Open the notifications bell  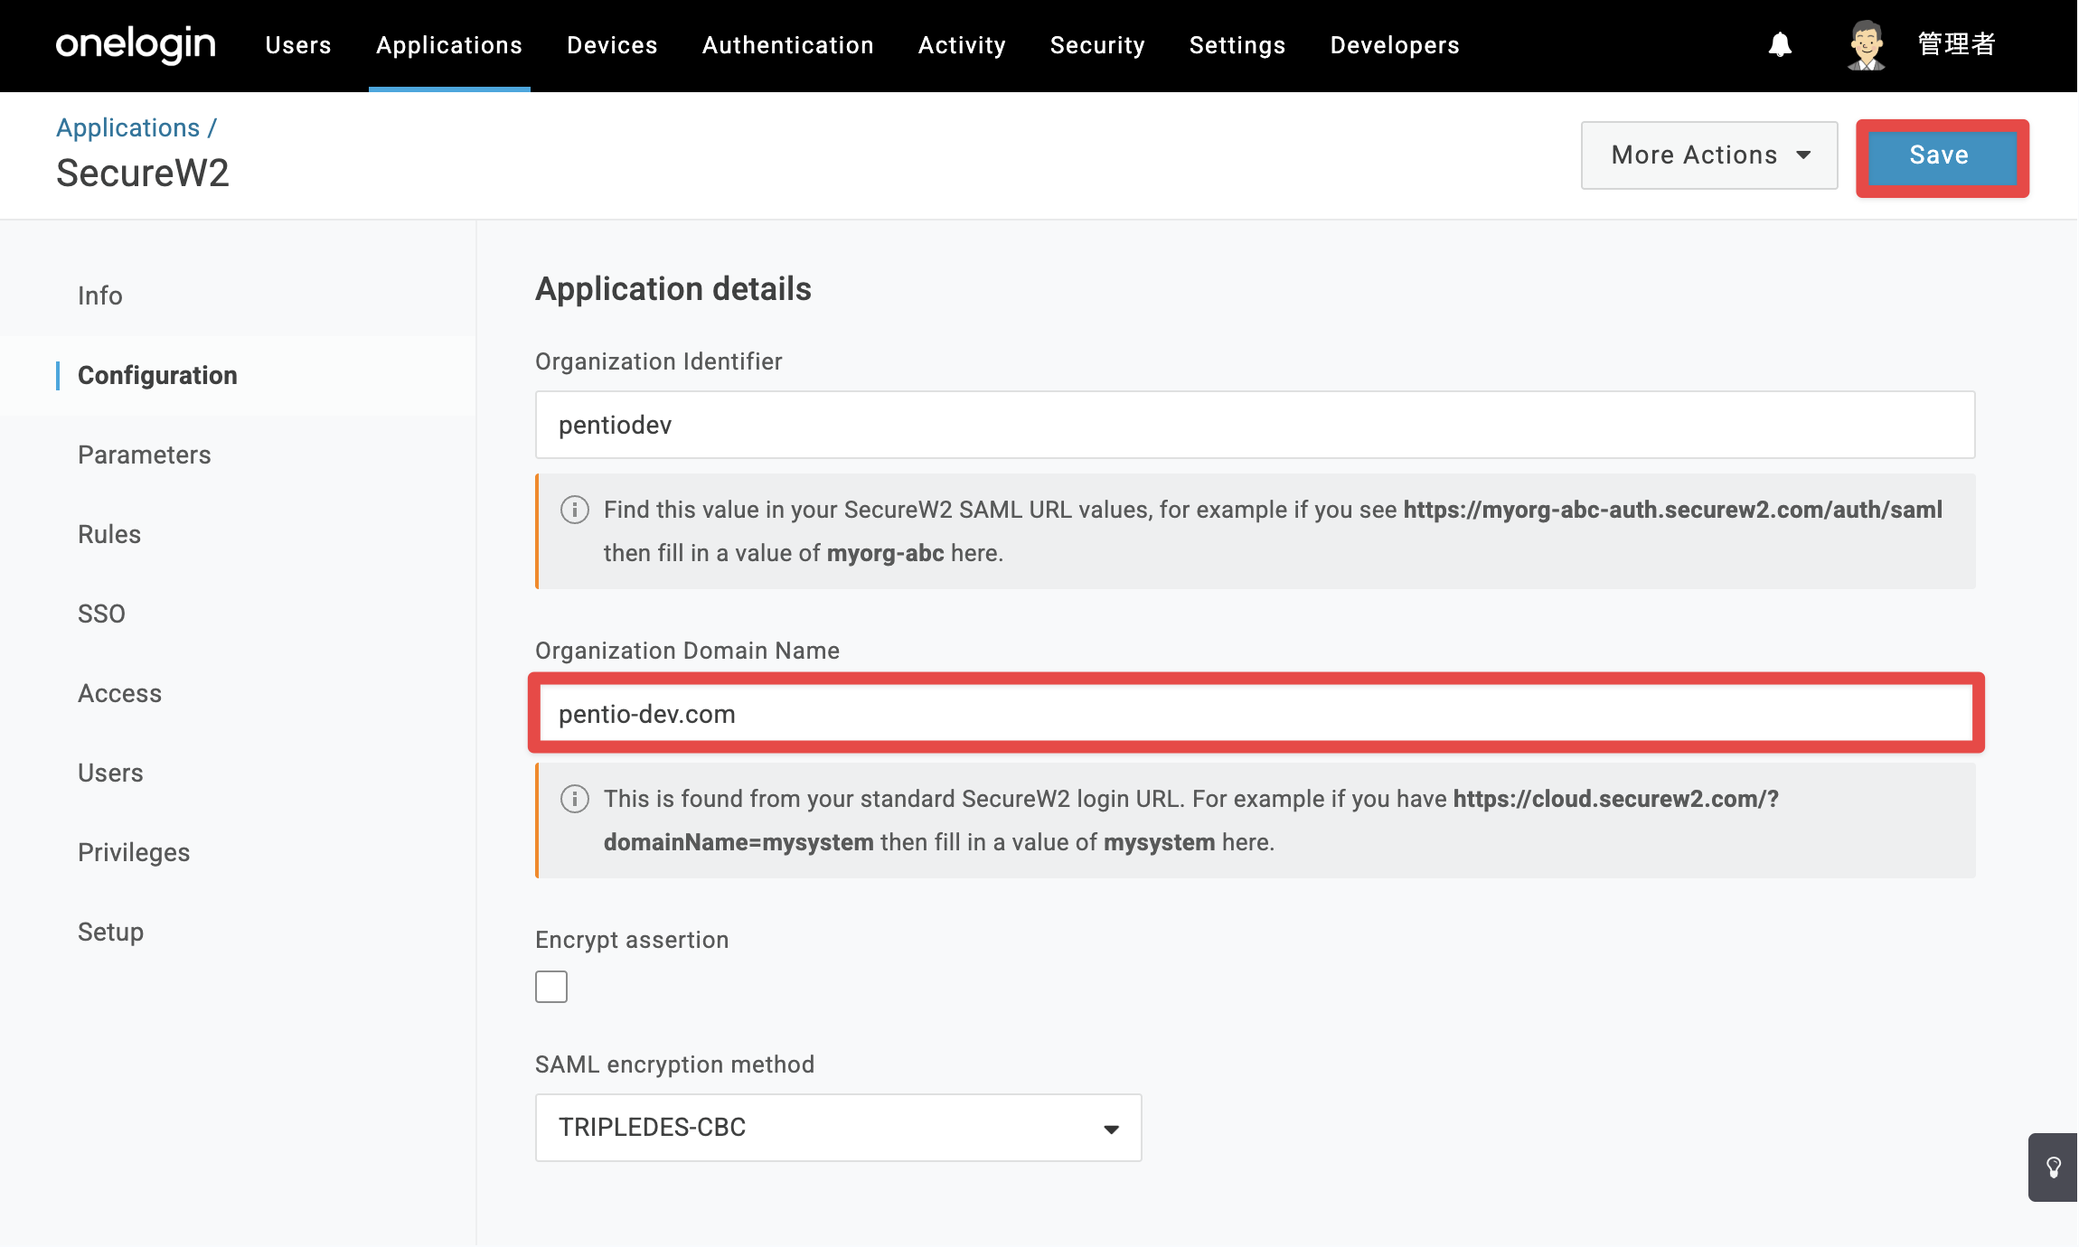(1780, 44)
